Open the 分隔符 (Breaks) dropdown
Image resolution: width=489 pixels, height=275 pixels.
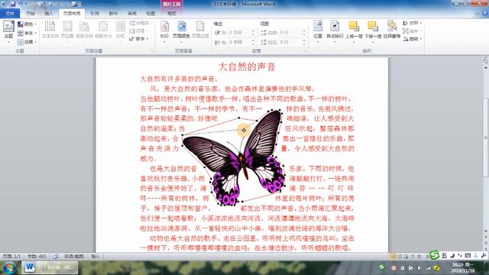coord(141,23)
